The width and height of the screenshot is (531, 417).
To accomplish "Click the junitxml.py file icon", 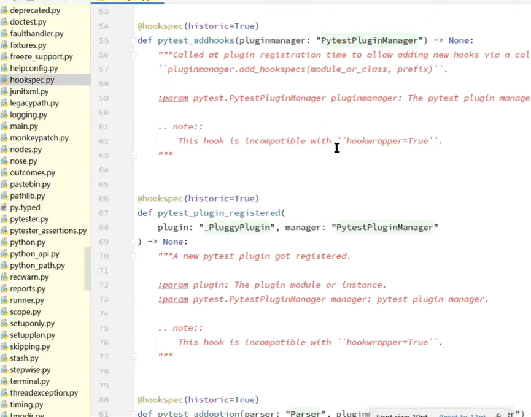I will [4, 91].
